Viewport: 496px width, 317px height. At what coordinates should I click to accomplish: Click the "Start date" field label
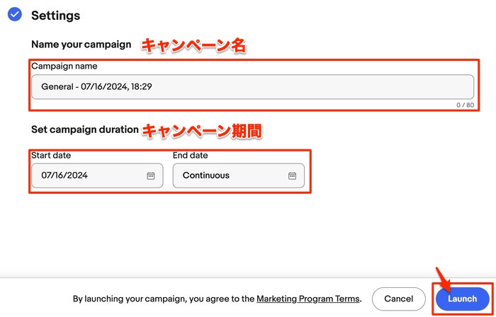pyautogui.click(x=51, y=155)
